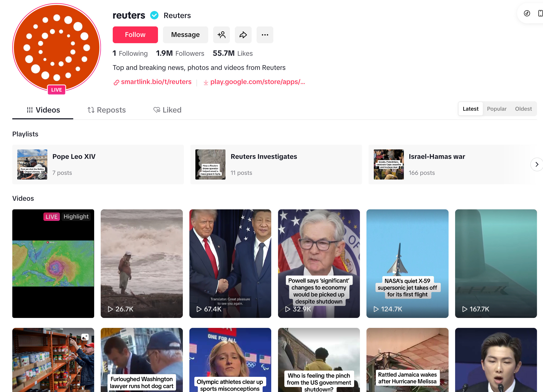This screenshot has width=543, height=392.
Task: Click the LIVE badge under profile picture
Action: click(56, 90)
